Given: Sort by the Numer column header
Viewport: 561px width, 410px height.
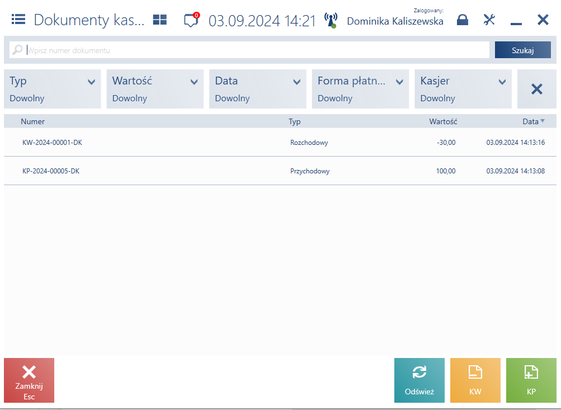Looking at the screenshot, I should [32, 121].
